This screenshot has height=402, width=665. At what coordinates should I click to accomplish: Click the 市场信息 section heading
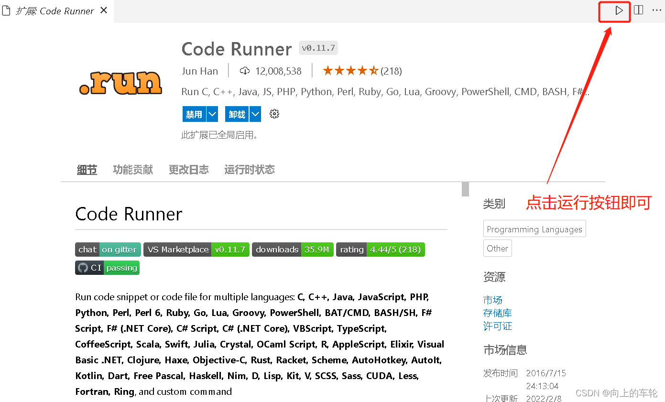click(x=505, y=350)
